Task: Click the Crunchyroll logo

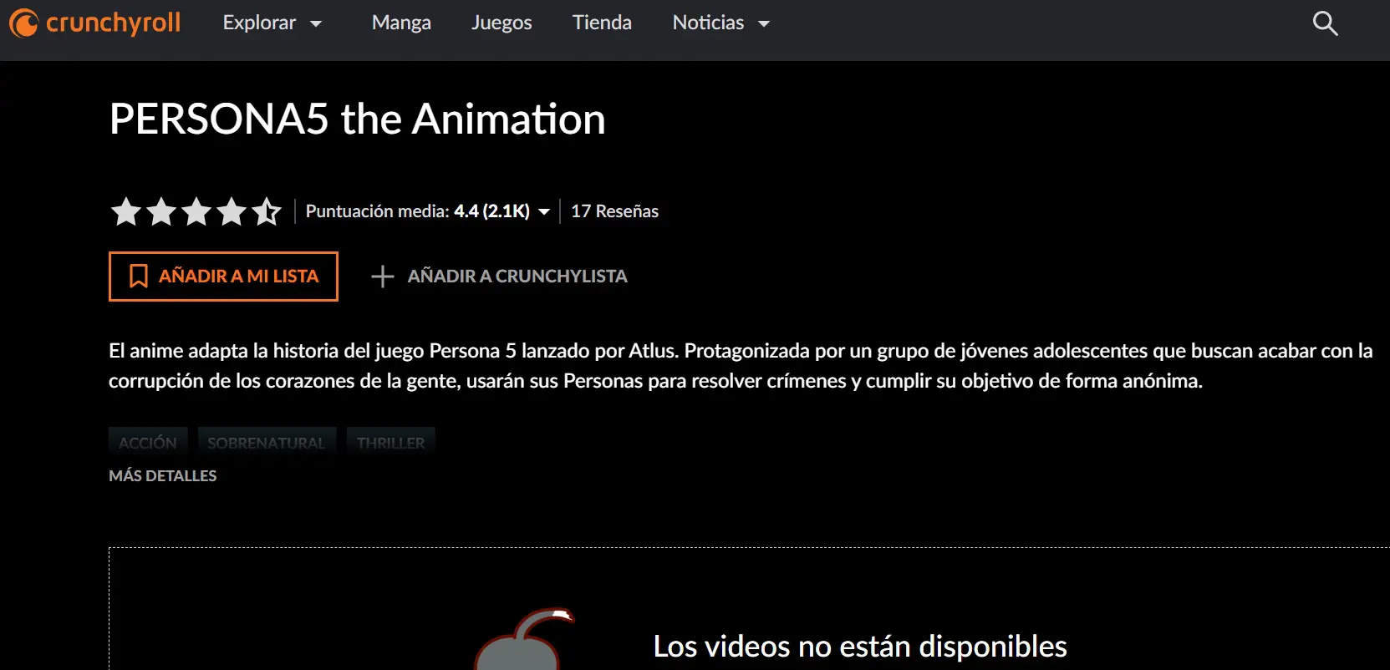Action: pyautogui.click(x=94, y=23)
